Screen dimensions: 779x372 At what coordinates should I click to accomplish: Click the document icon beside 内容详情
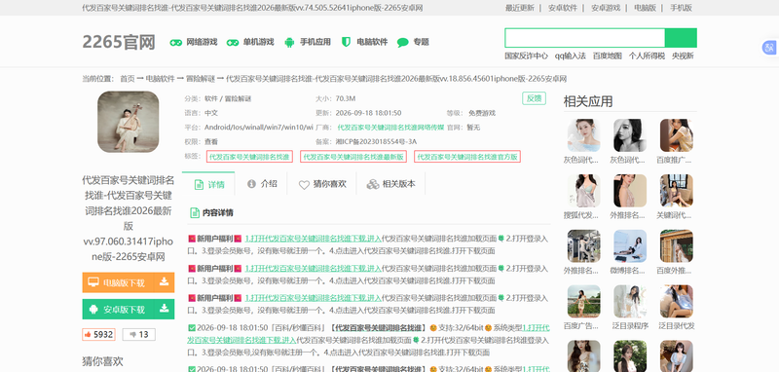195,213
